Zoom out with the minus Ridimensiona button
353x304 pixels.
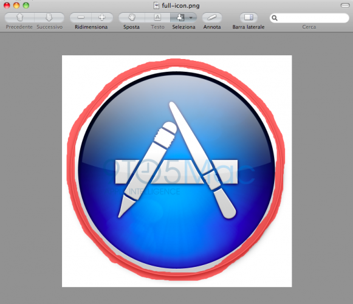81,18
